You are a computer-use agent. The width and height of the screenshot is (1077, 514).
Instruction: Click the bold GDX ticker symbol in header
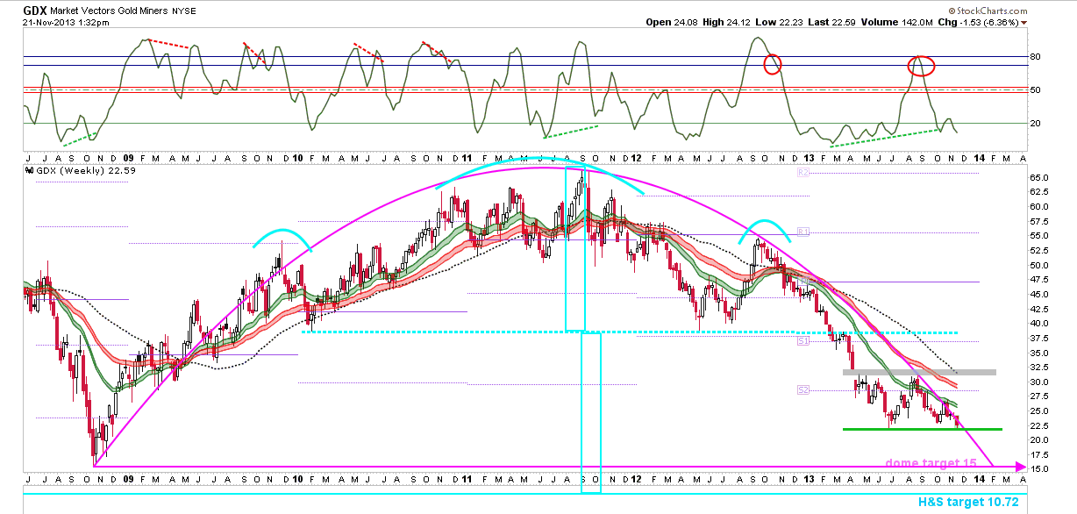pos(35,11)
